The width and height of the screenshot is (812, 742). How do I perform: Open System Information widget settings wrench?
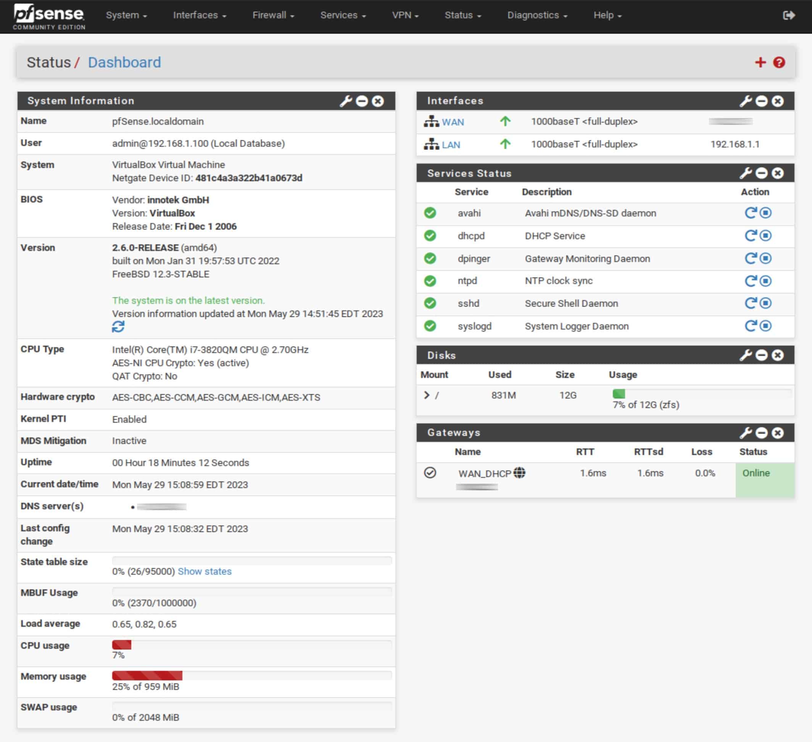tap(346, 101)
